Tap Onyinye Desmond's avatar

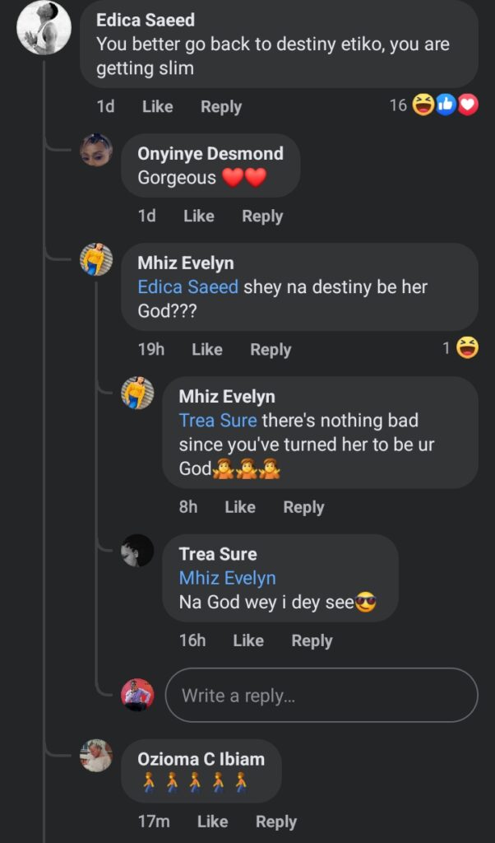pyautogui.click(x=96, y=151)
